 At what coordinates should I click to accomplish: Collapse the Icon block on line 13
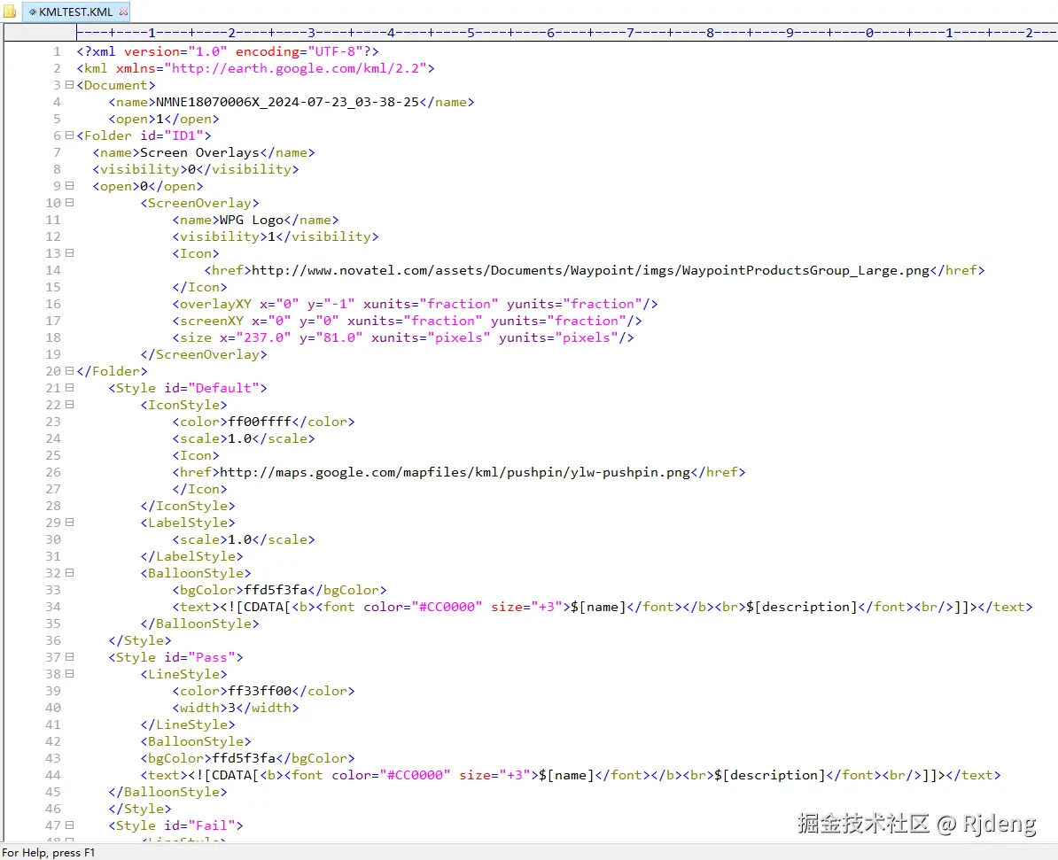pos(69,253)
